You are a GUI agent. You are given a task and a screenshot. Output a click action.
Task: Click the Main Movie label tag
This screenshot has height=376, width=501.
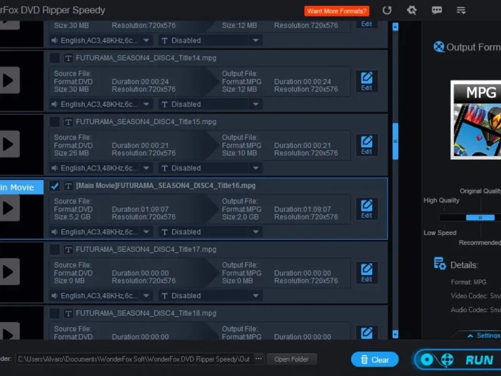[21, 187]
